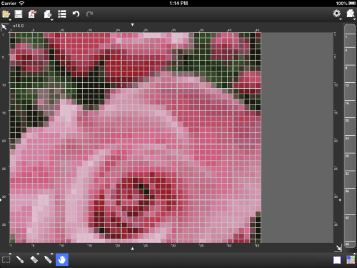Export the pattern with the PDF icon
This screenshot has width=357, height=268.
coord(33,14)
